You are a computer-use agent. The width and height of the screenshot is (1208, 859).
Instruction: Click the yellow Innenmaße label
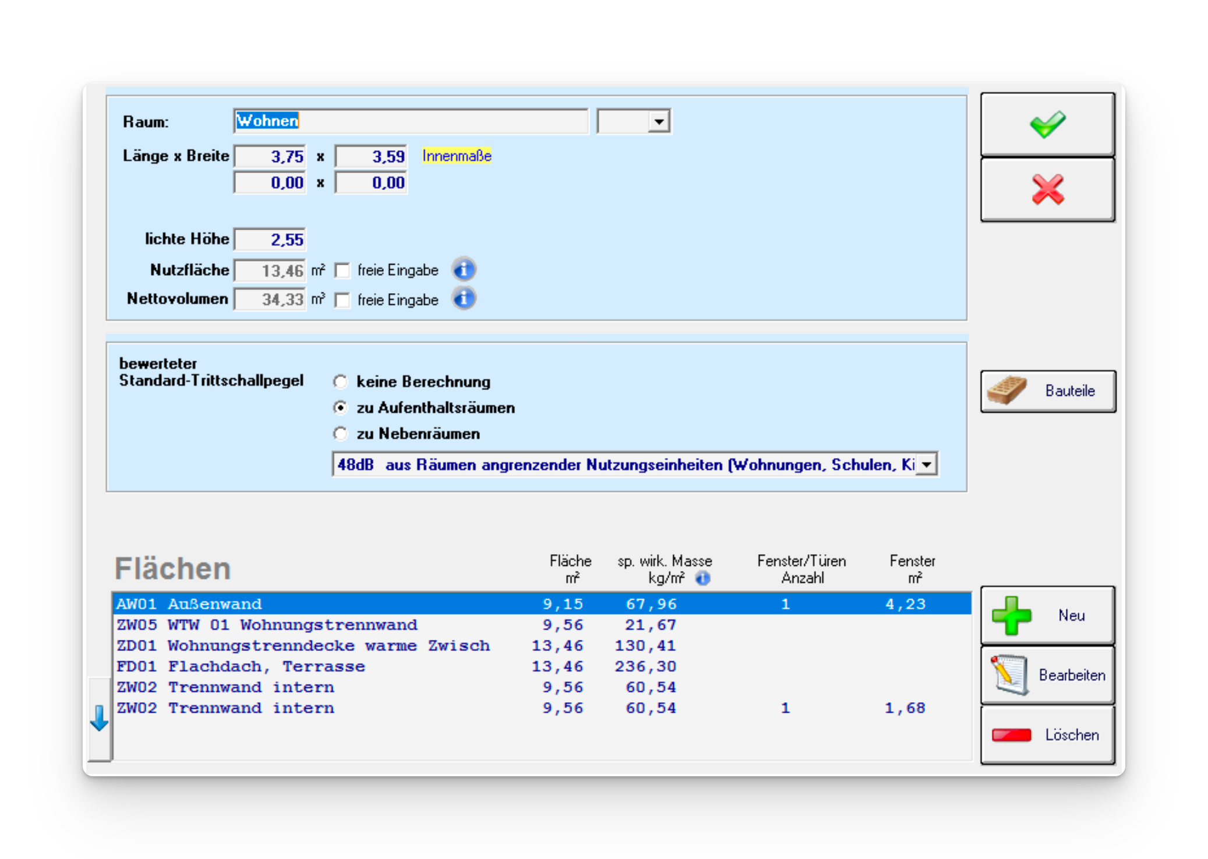457,156
